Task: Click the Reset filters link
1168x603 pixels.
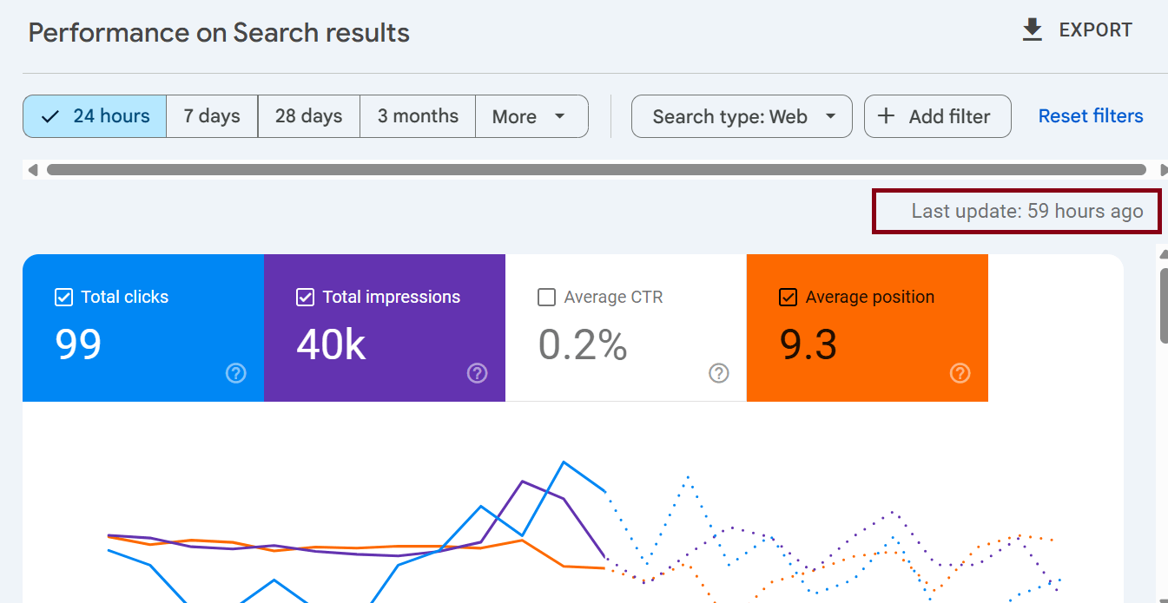Action: [1090, 115]
